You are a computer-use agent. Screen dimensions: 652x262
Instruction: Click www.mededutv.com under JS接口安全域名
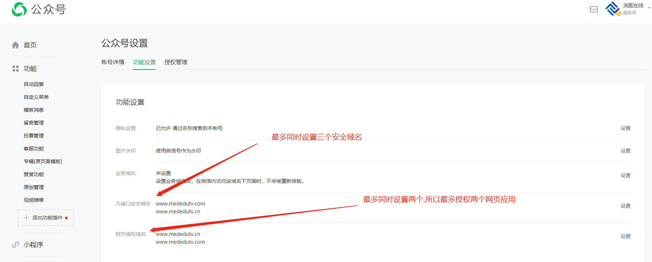(180, 204)
